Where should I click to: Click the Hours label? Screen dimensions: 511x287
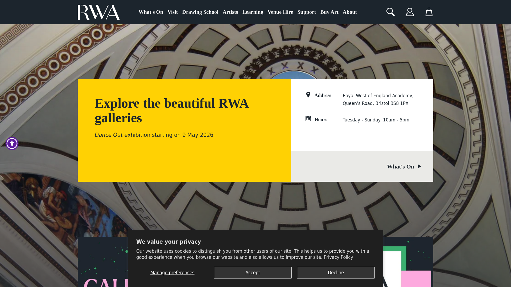(321, 120)
